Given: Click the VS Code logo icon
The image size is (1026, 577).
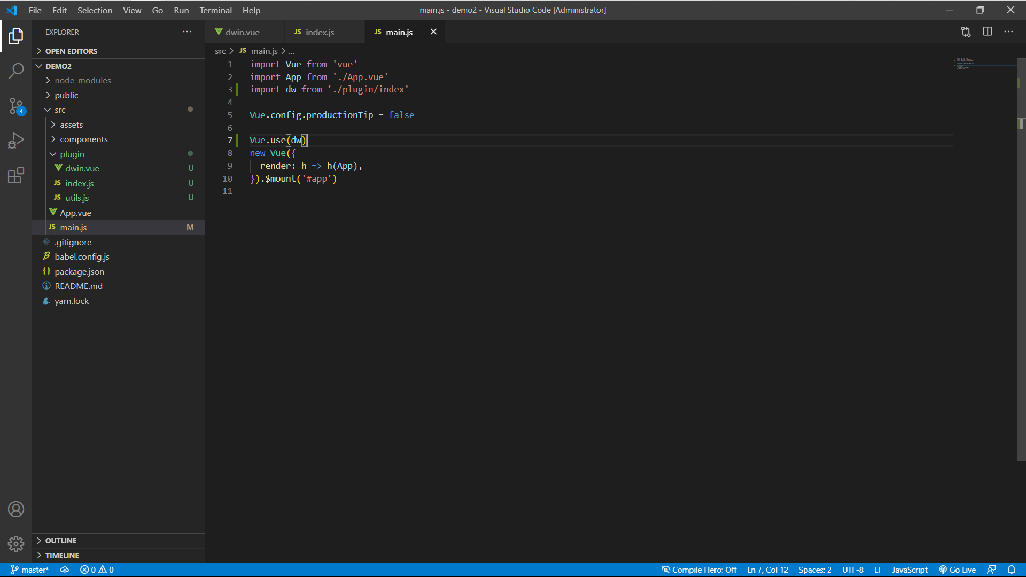Looking at the screenshot, I should (x=12, y=10).
